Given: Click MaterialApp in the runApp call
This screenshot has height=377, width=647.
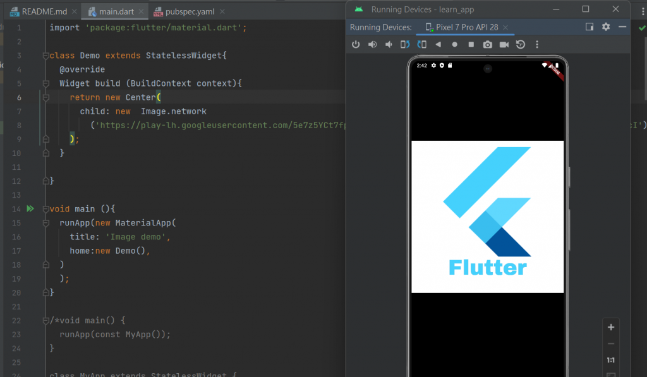Looking at the screenshot, I should pos(143,223).
